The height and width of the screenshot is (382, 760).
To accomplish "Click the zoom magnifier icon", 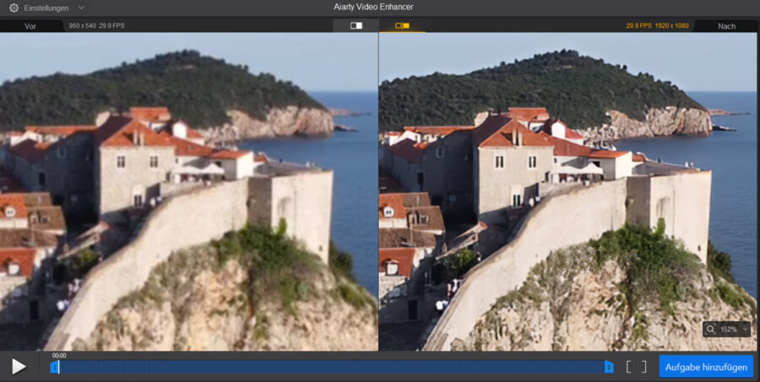I will click(x=710, y=329).
